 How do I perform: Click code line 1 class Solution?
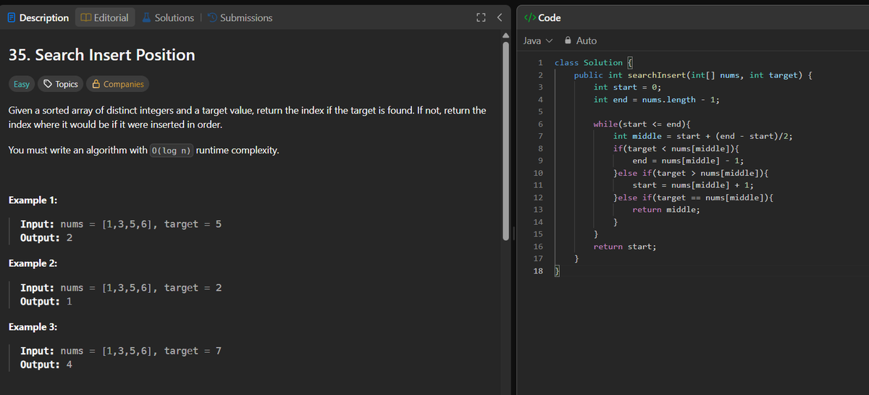pyautogui.click(x=594, y=63)
